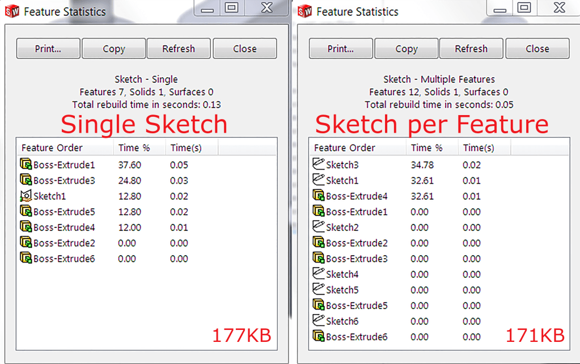The image size is (580, 364).
Task: Refresh statistics in the Single Sketch window
Action: coord(179,48)
